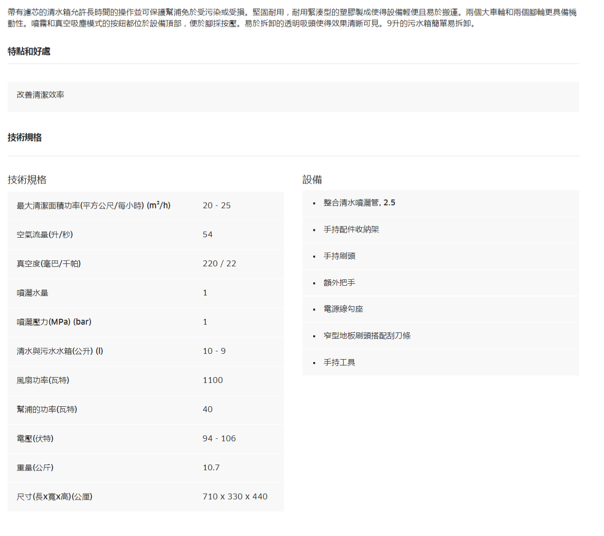Click the 手持配件收納架 list item
The height and width of the screenshot is (536, 604).
(351, 229)
